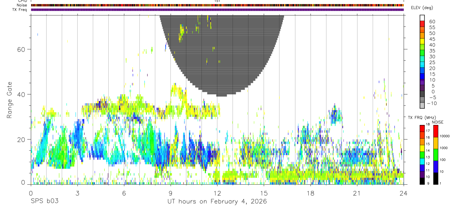This screenshot has height=209, width=454.
Task: Click the ELEV (deg) legend title
Action: tap(423, 8)
